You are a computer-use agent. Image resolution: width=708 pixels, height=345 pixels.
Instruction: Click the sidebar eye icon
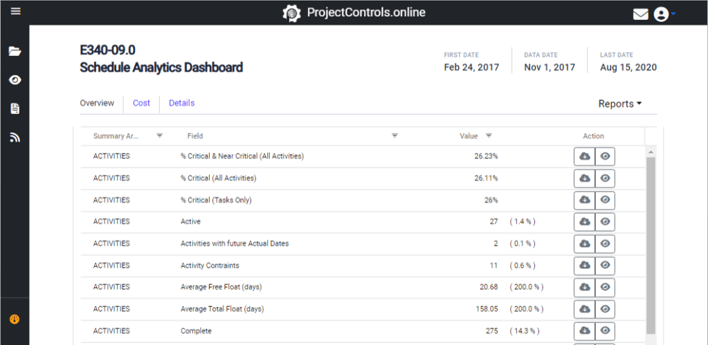15,80
